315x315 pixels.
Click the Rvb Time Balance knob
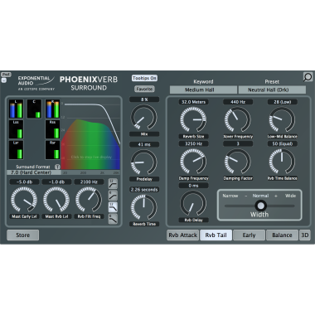(282, 162)
